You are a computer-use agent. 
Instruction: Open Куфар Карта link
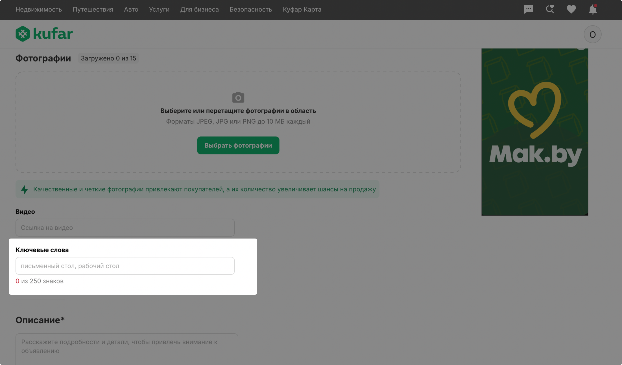(302, 9)
